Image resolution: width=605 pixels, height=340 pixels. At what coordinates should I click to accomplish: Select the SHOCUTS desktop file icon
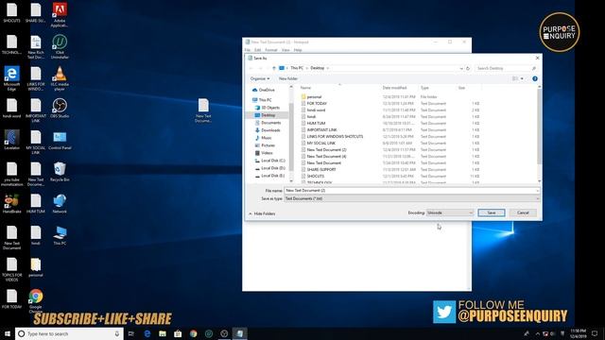coord(11,12)
